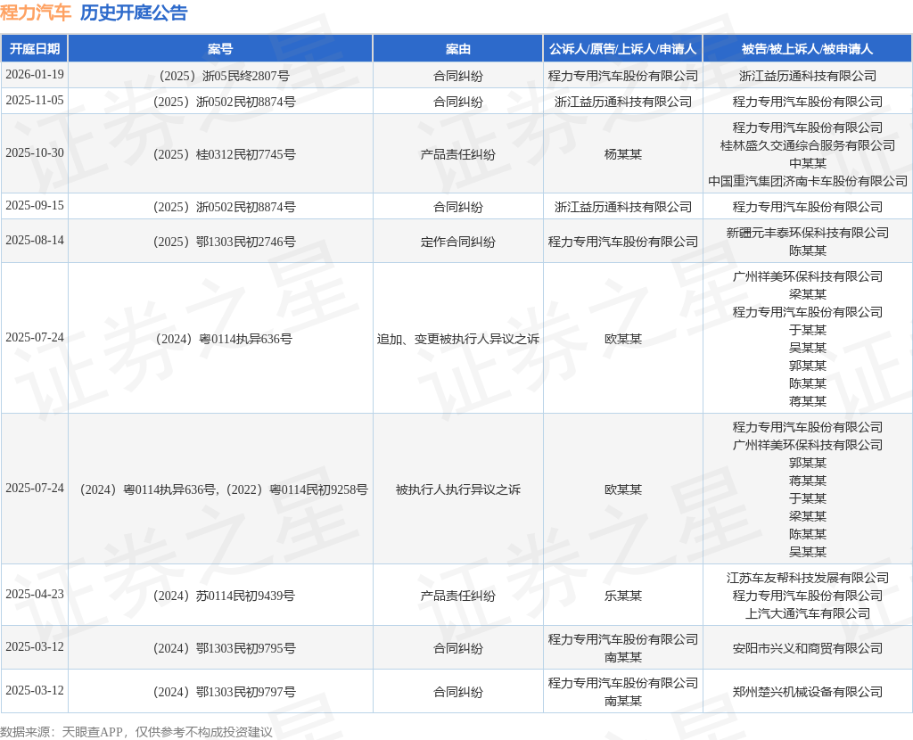Click plaintiff cell 杨某某
The image size is (913, 740).
tap(623, 154)
